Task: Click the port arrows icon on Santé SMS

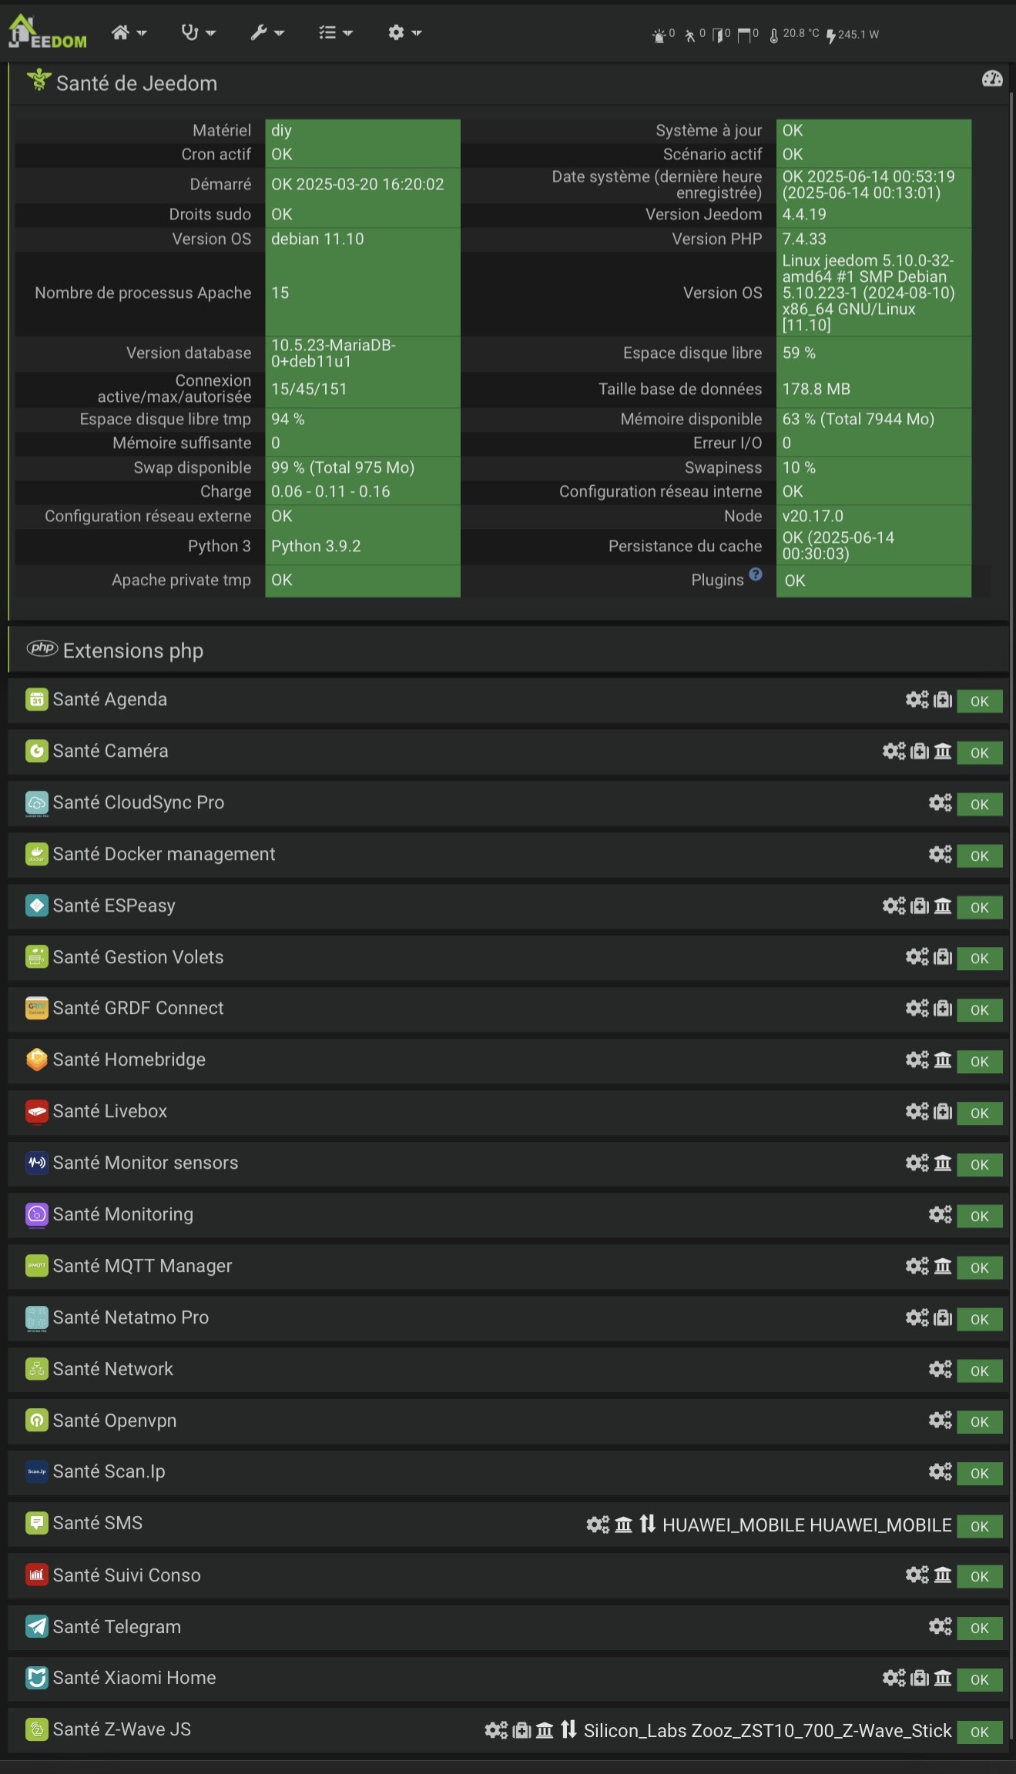Action: 648,1523
